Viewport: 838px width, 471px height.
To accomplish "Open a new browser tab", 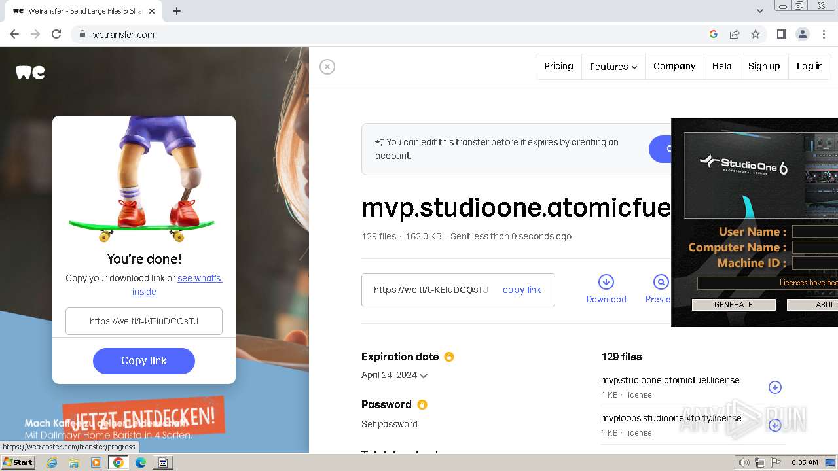I will [x=177, y=11].
